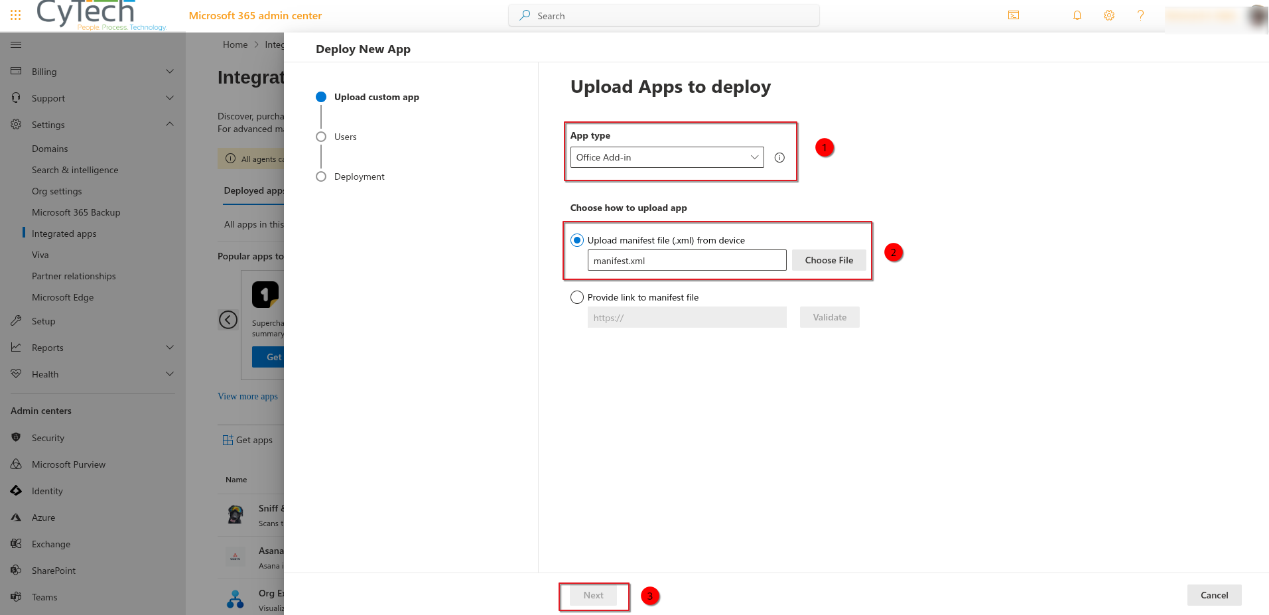The width and height of the screenshot is (1269, 615).
Task: Click the Search box in header
Action: click(664, 15)
